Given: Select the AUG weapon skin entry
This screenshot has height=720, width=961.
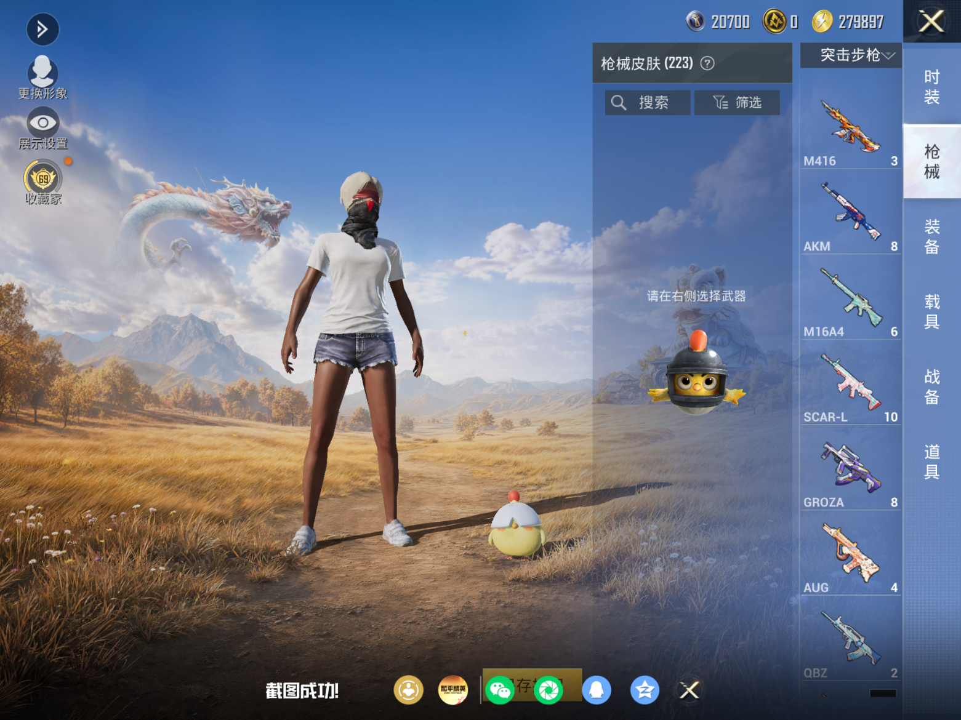Looking at the screenshot, I should point(851,554).
